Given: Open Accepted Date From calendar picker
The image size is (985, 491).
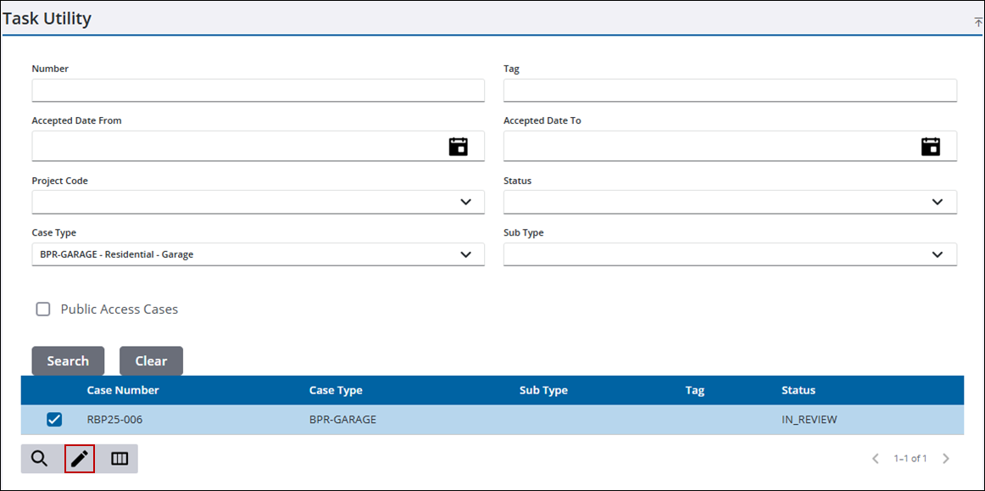Looking at the screenshot, I should click(x=458, y=147).
